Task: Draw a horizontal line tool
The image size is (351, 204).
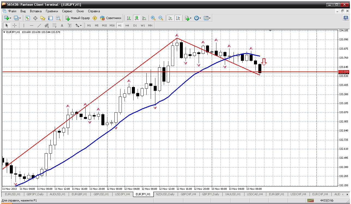Action: tap(32, 25)
